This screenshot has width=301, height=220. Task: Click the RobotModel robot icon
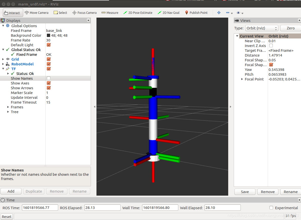click(8, 64)
